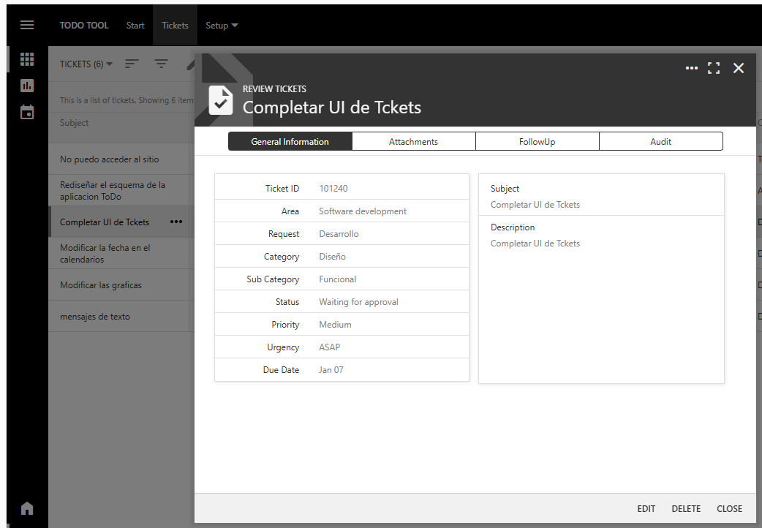Screen dimensions: 762x528
Task: Open the bar chart reports icon
Action: pos(27,86)
